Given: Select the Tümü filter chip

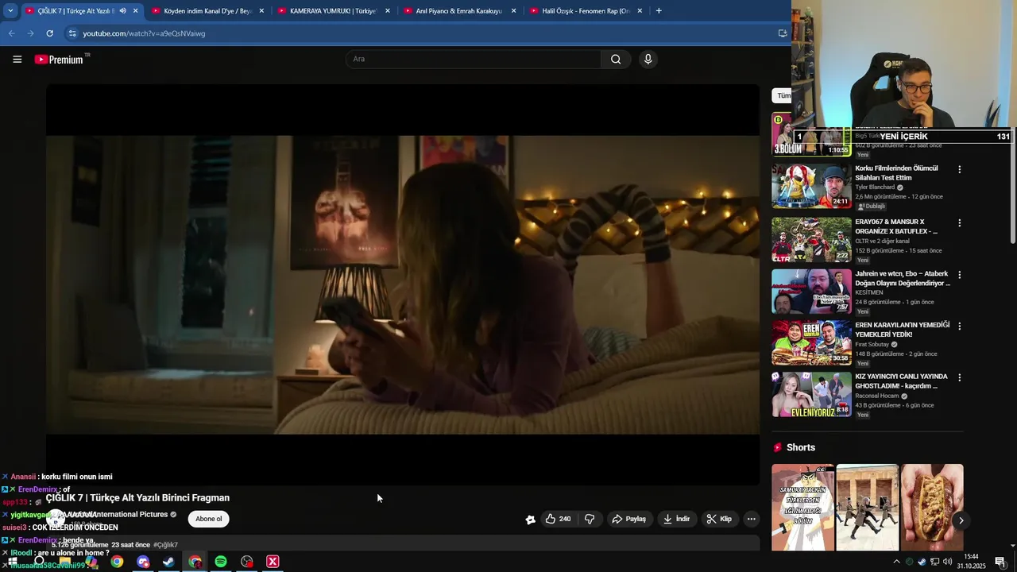Looking at the screenshot, I should 783,95.
